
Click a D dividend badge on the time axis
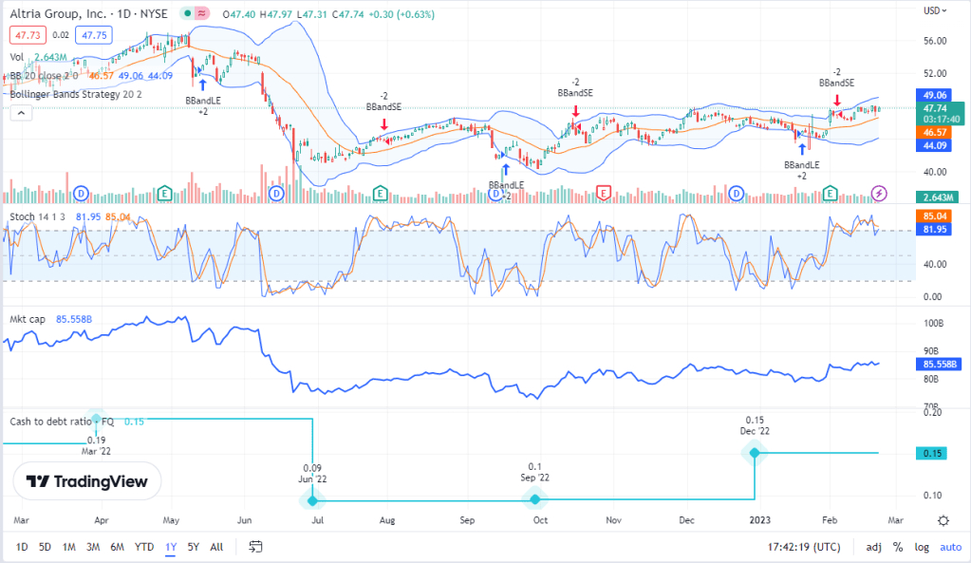81,193
